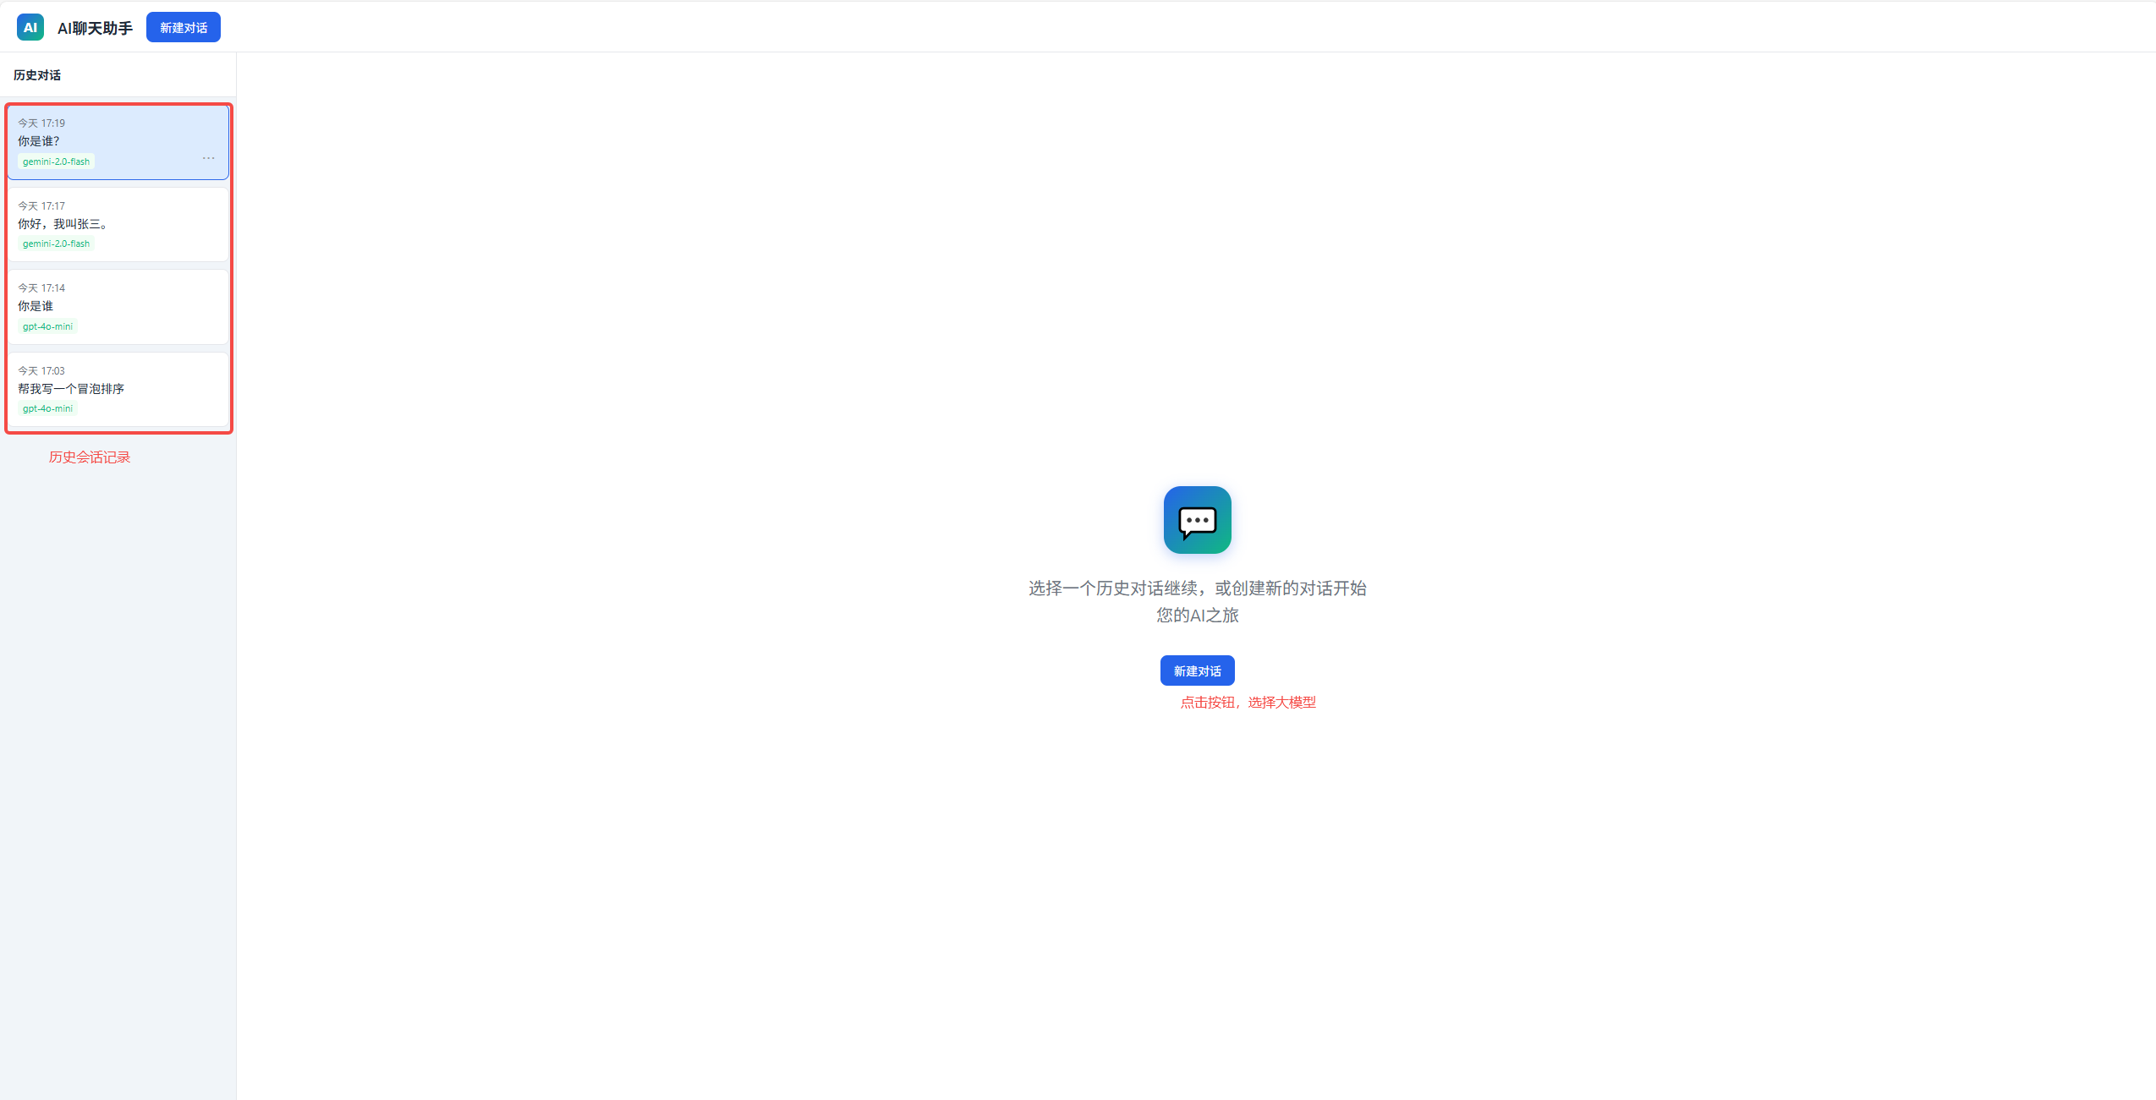The height and width of the screenshot is (1100, 2156).
Task: Click gpt-4o-mini tag on 帮我写一个冒泡排序 conversation
Action: point(47,408)
